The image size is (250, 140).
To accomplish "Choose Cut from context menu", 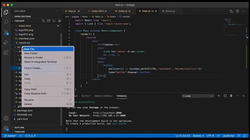I will pos(48,74).
